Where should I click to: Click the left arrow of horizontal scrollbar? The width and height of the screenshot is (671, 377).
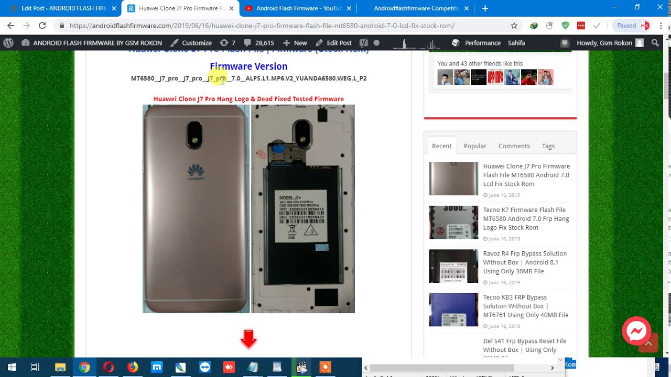366,368
